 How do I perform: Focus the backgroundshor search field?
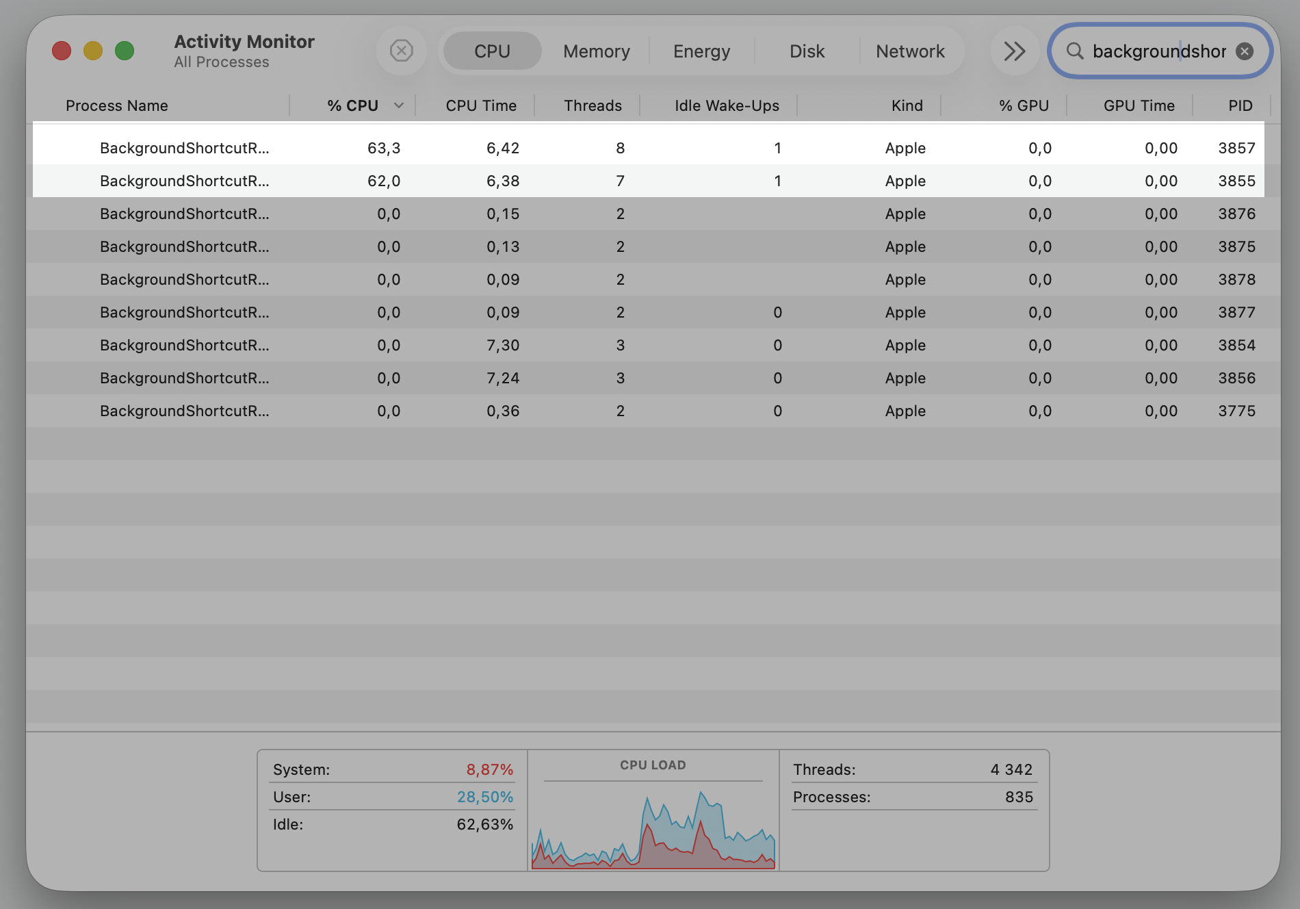pyautogui.click(x=1160, y=51)
